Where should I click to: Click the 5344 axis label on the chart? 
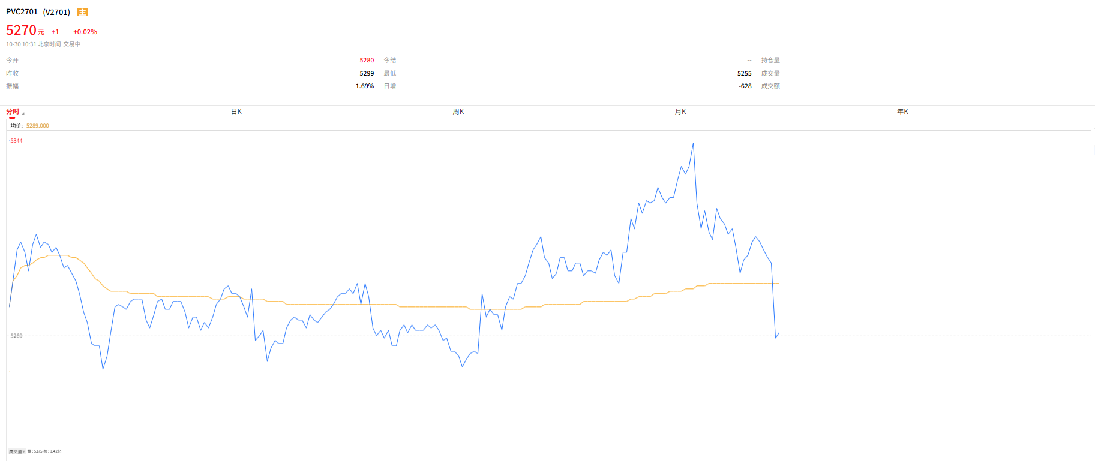pos(16,141)
